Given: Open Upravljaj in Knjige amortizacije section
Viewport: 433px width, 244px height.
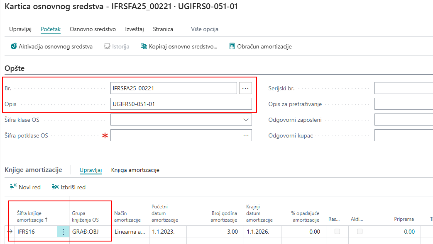Looking at the screenshot, I should [91, 170].
